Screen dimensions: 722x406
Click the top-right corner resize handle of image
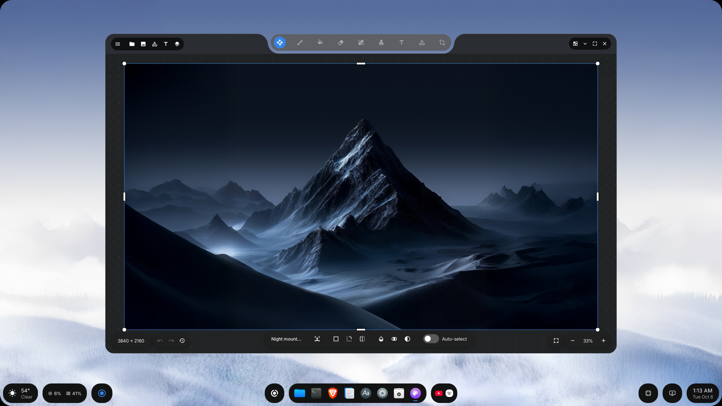coord(598,64)
